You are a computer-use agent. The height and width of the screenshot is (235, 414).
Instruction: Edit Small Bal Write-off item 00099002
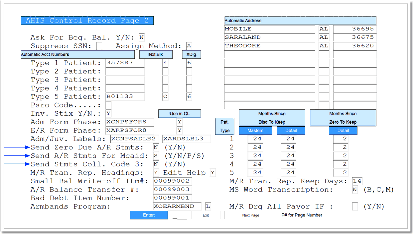coord(172,181)
